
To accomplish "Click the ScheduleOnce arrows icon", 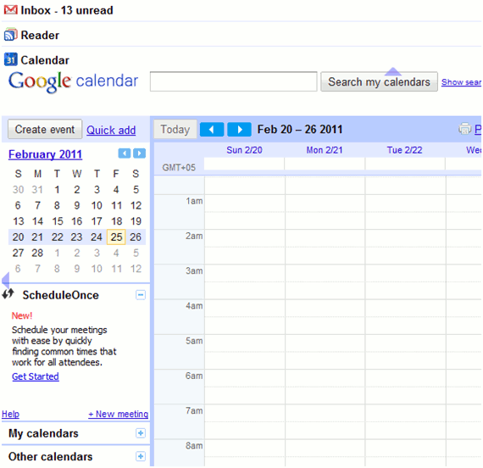I will [8, 294].
